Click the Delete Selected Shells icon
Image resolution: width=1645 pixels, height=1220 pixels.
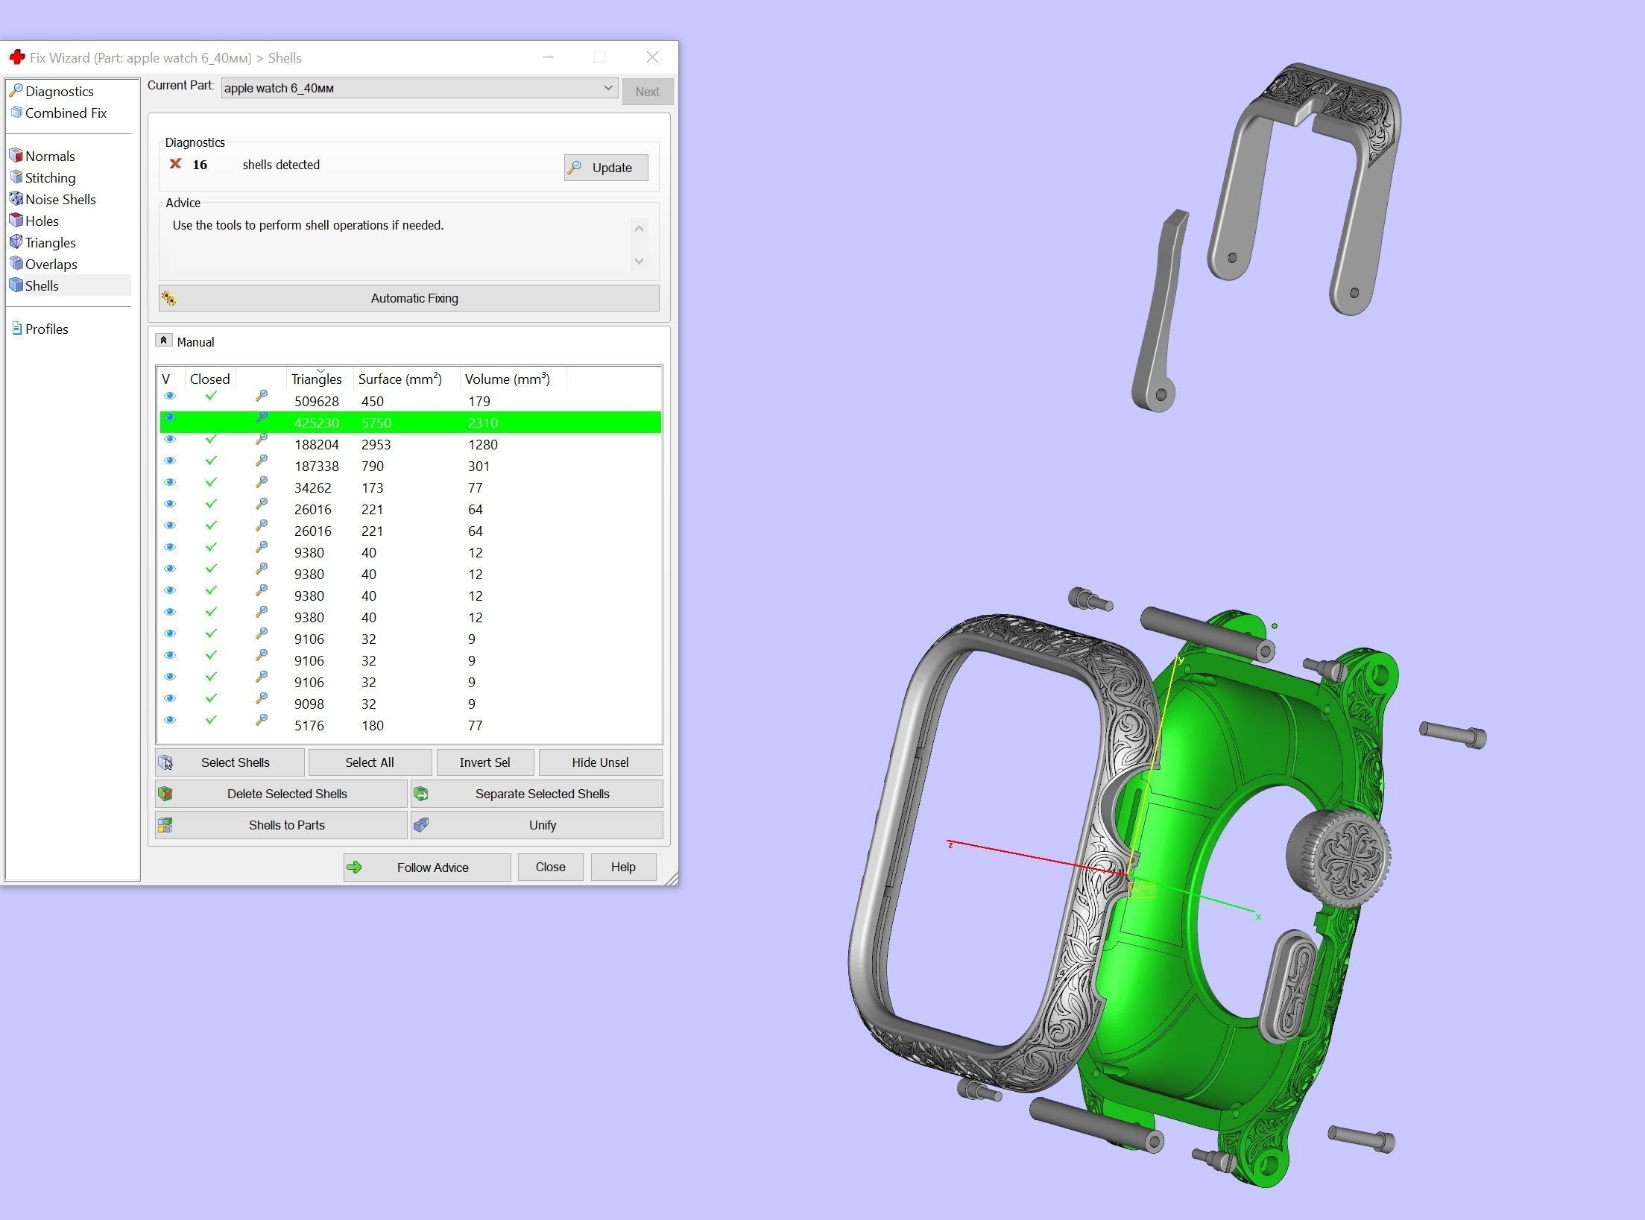pos(165,794)
